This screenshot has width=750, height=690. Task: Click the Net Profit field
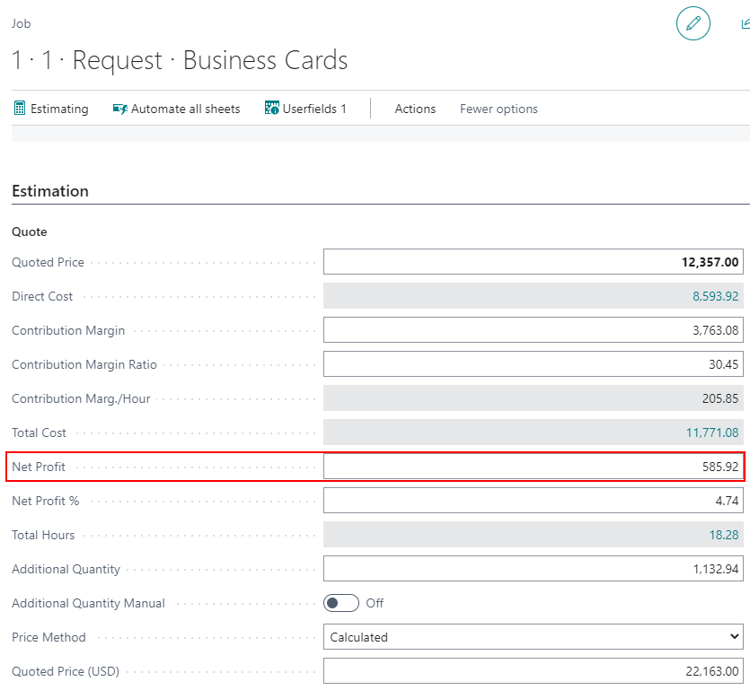click(x=534, y=467)
